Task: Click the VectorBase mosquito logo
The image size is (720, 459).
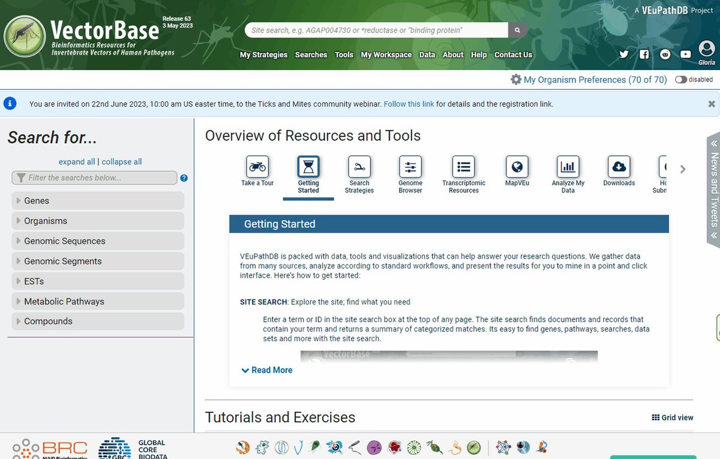Action: coord(24,37)
